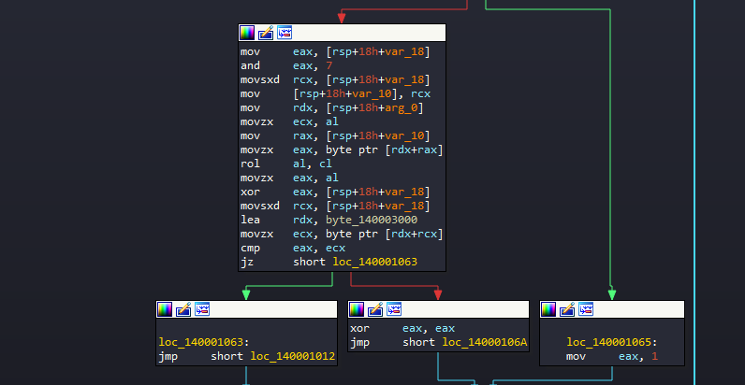Click the 'jz' mnemonic in the main block
The image size is (745, 385).
click(x=247, y=263)
